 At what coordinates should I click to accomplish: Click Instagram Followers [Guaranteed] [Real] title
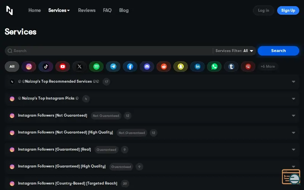[x=54, y=149]
